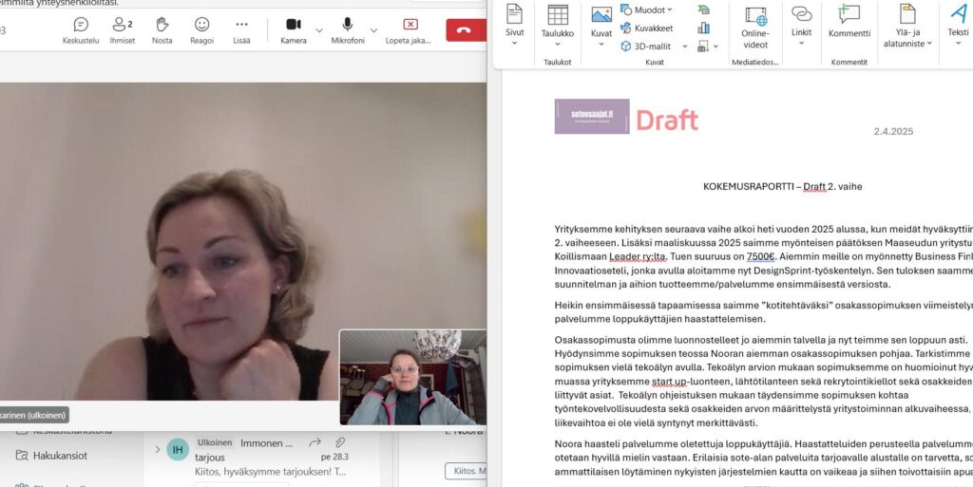Insert a 3D-mallit model
Image resolution: width=973 pixels, height=487 pixels.
coord(645,46)
